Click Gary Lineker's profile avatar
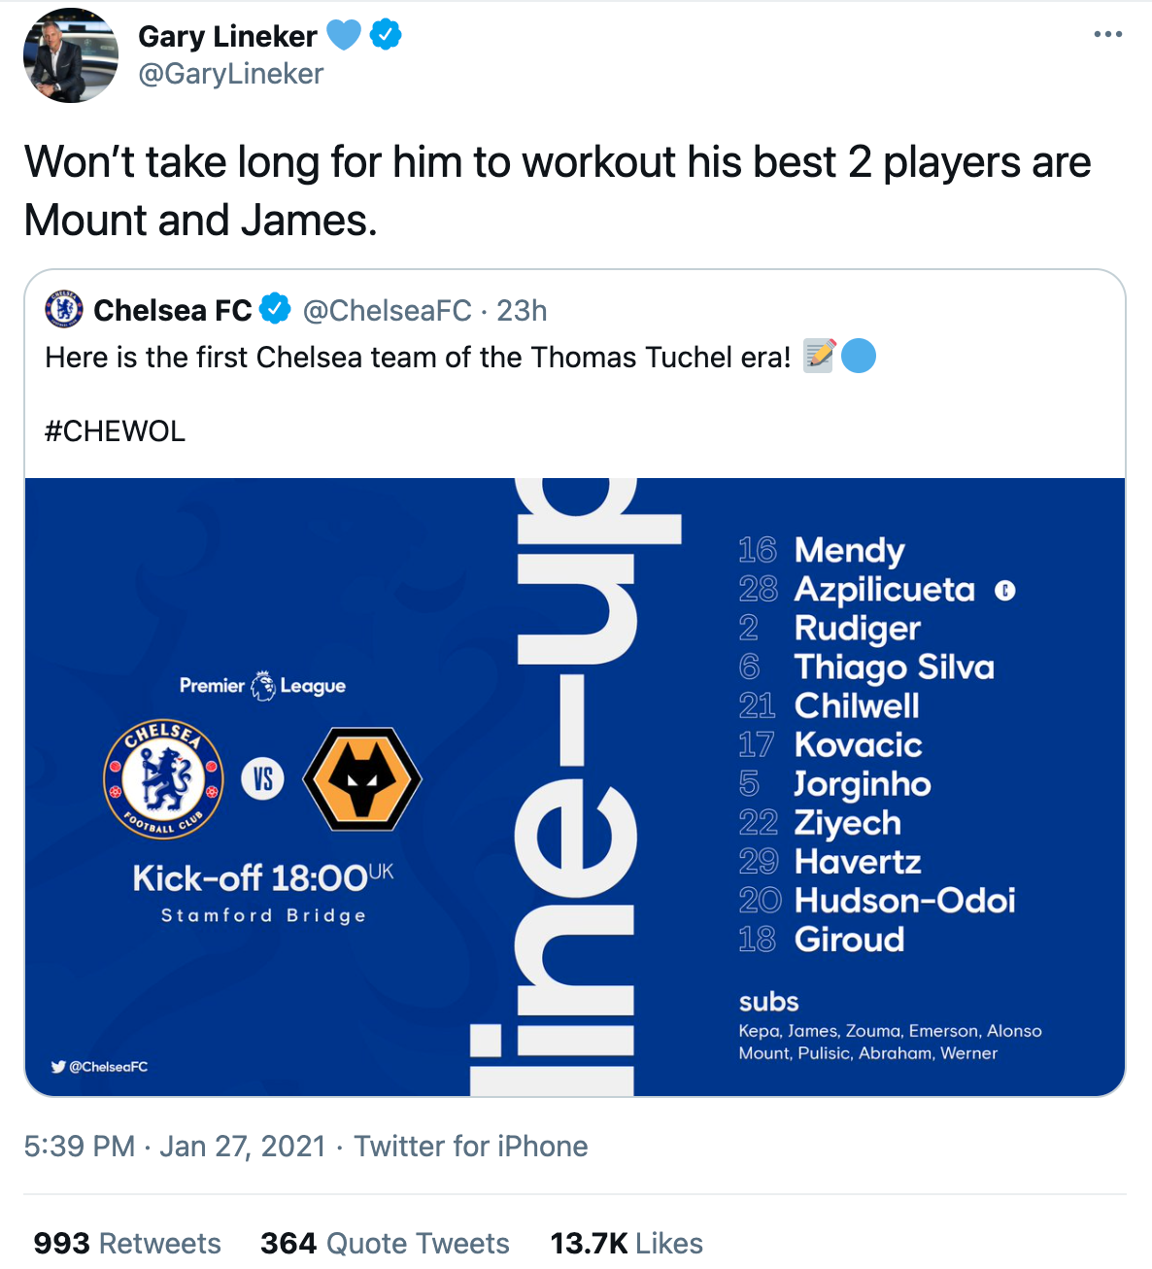This screenshot has width=1152, height=1269. point(70,55)
